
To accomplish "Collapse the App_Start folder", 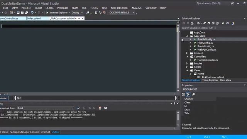I will pyautogui.click(x=187, y=36).
